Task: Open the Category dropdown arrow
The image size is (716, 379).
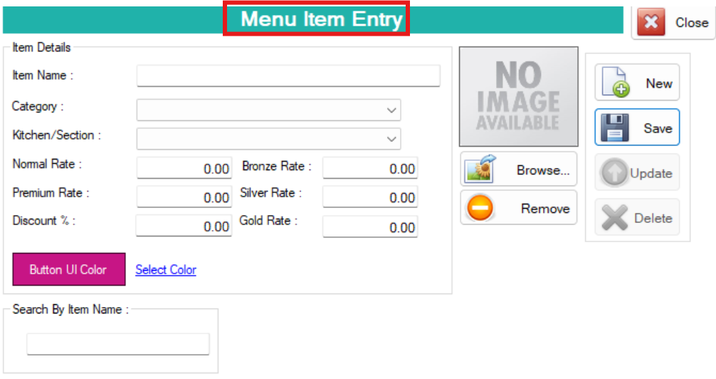Action: pos(391,110)
